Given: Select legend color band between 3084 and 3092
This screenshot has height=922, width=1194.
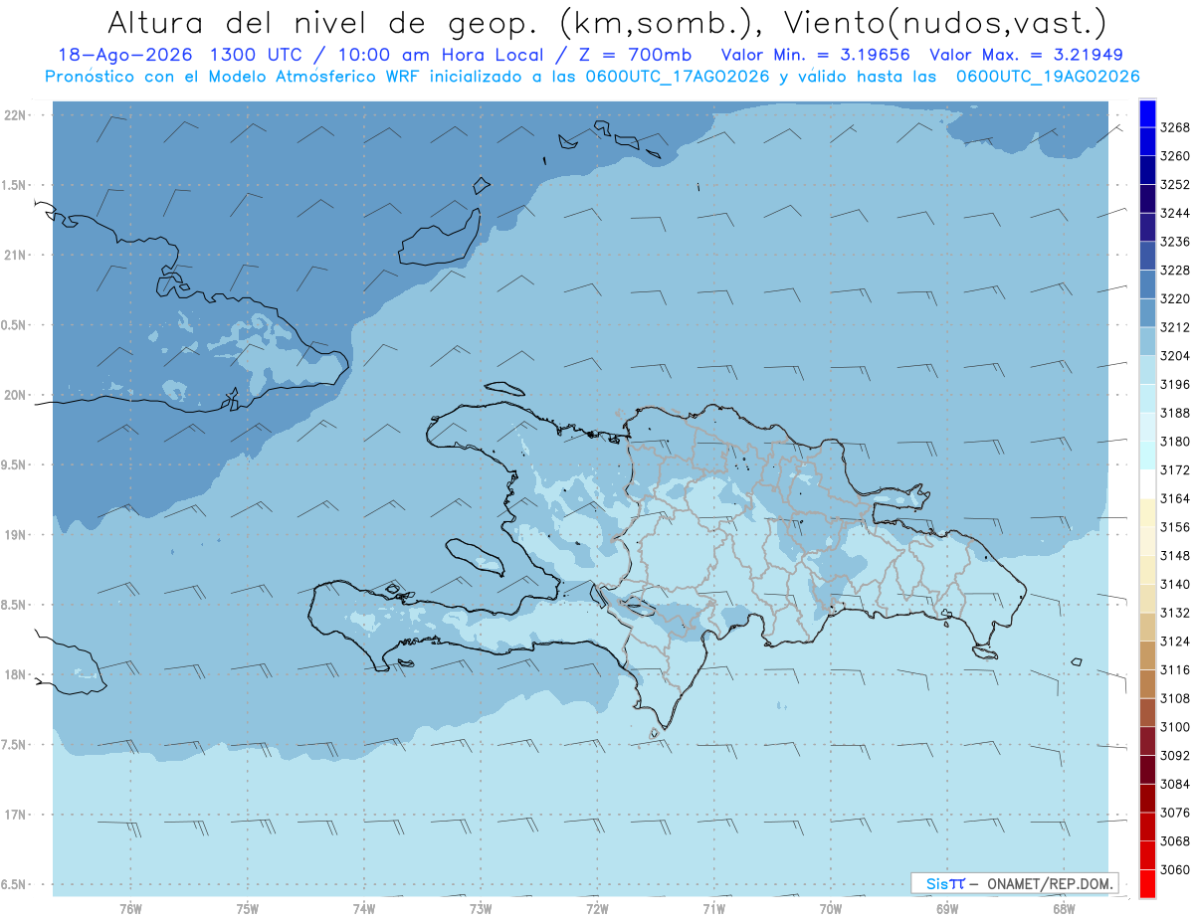Looking at the screenshot, I should [x=1147, y=770].
